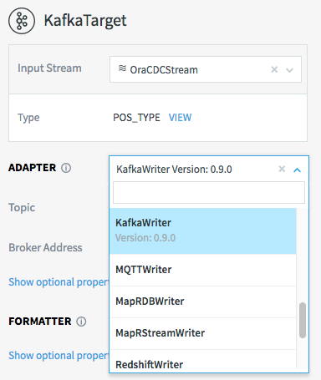Click the Input Stream label

click(49, 68)
